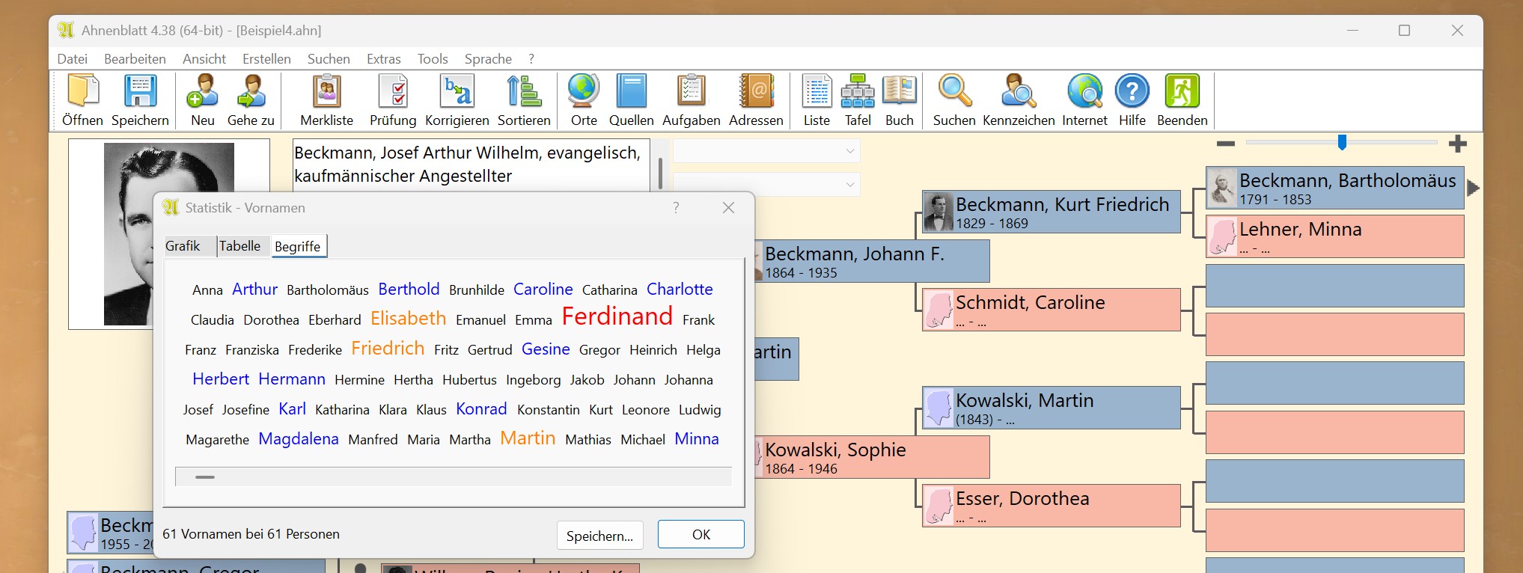
Task: Switch to the Tabelle tab
Action: (239, 246)
